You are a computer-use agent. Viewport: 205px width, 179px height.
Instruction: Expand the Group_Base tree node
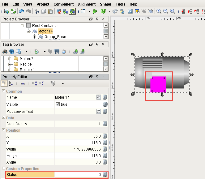coord(35,37)
